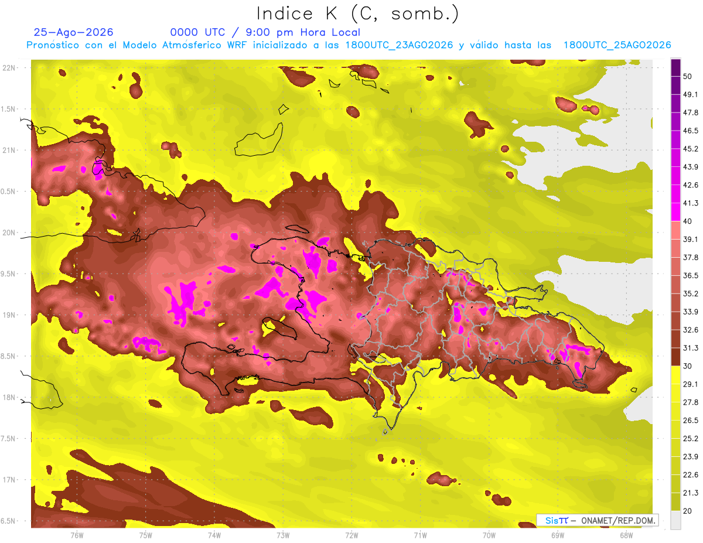Click the colorbar value '29.1'

click(691, 384)
